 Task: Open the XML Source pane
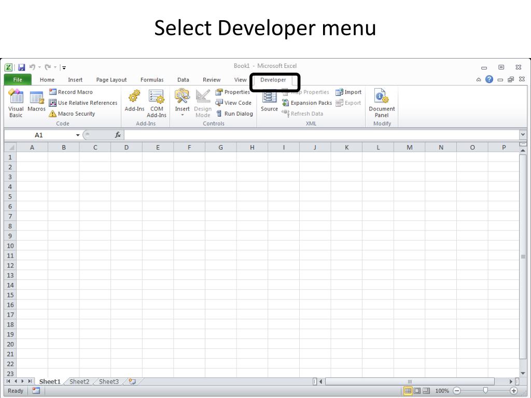pos(269,102)
